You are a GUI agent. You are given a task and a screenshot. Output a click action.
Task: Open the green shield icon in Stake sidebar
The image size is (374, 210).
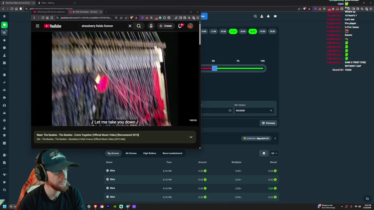(x=4, y=25)
